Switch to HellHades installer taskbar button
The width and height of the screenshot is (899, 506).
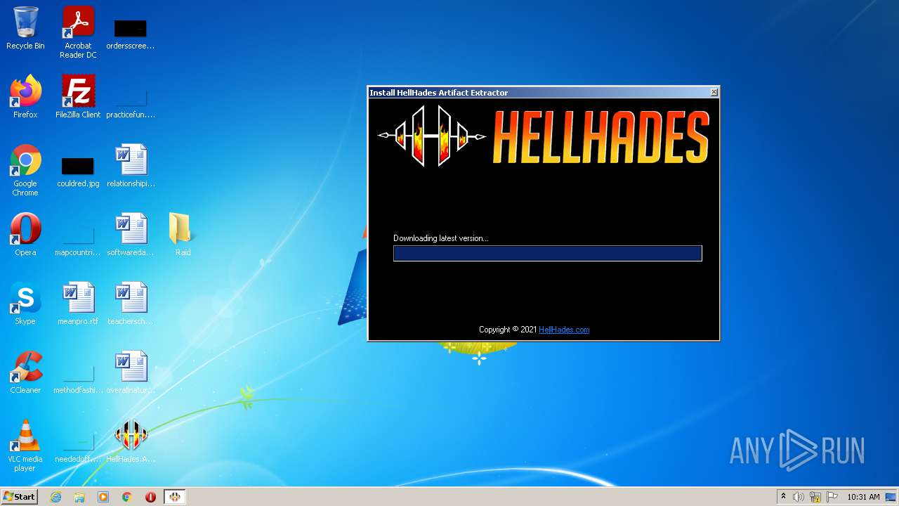pyautogui.click(x=175, y=497)
